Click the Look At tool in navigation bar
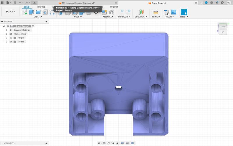The height and width of the screenshot is (146, 233). click(104, 143)
